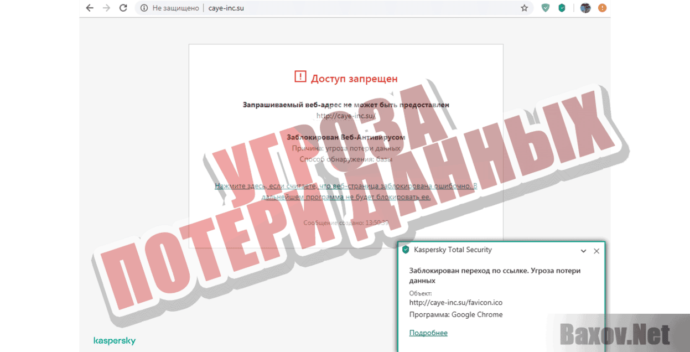Focus the address bar showing caye-inc.su
The height and width of the screenshot is (352, 690).
(x=226, y=8)
